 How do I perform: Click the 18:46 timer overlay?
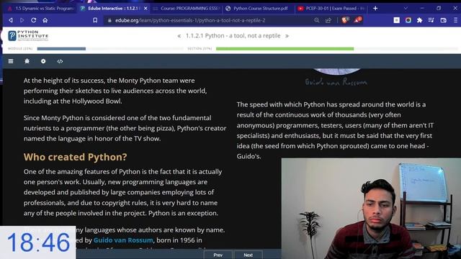point(38,242)
